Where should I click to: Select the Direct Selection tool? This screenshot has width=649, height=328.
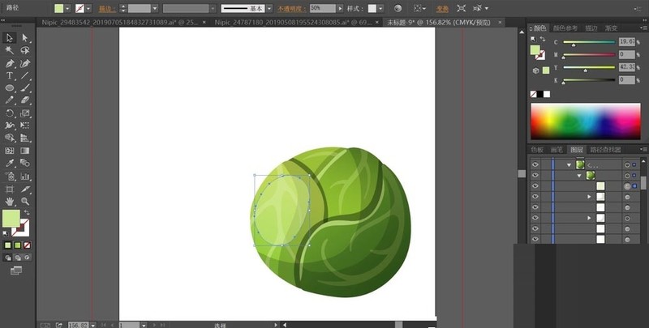click(25, 37)
